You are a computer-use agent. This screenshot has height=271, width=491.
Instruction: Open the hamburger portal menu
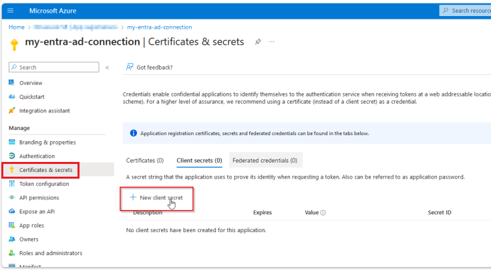point(10,11)
